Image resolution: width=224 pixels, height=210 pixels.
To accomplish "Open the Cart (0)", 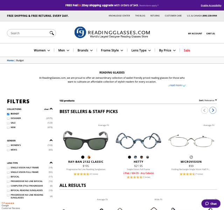I will click(x=211, y=34).
